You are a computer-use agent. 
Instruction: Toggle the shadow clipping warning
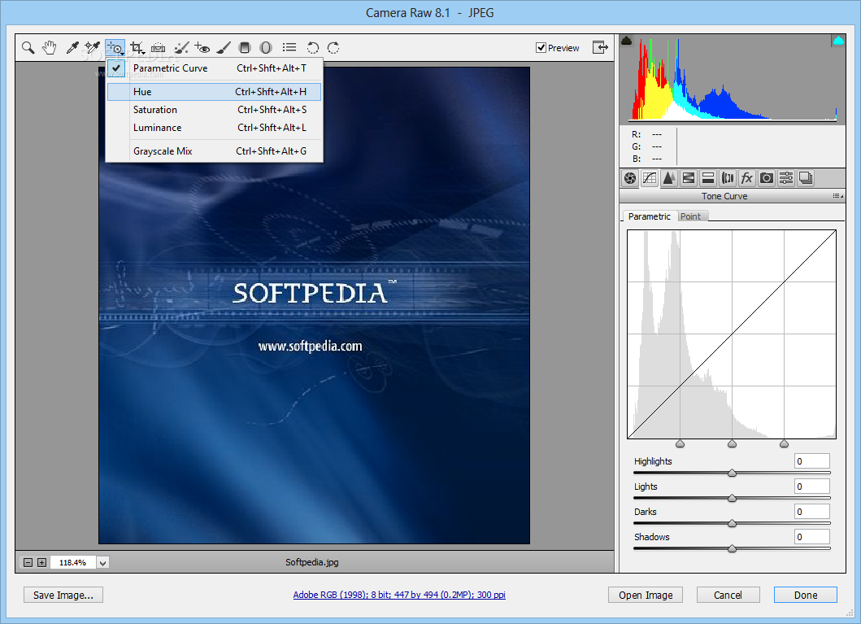pyautogui.click(x=627, y=41)
